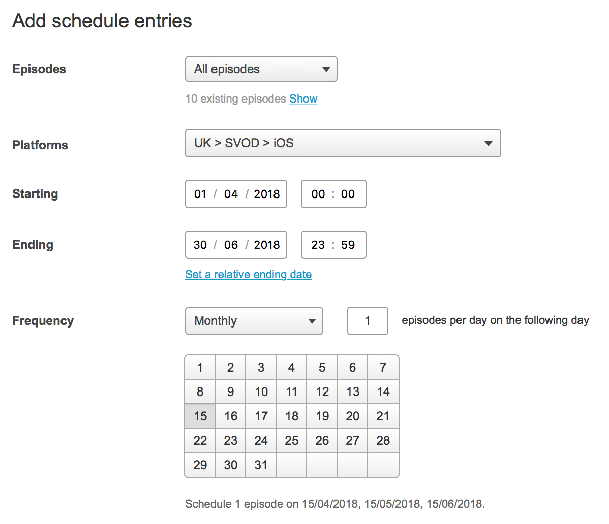This screenshot has width=609, height=524.
Task: Select day 25 in the day grid
Action: point(292,441)
